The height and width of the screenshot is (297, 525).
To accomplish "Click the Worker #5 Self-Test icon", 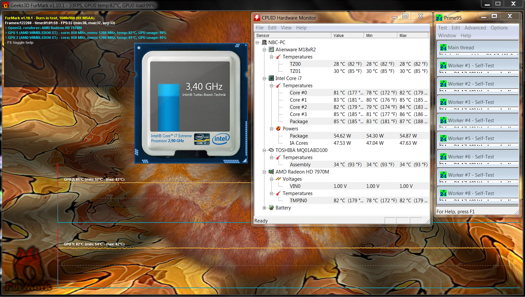I will click(x=443, y=139).
